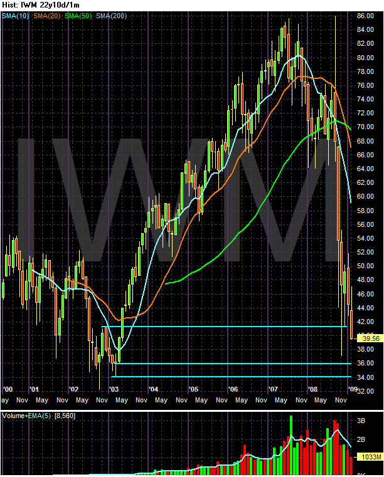
Task: Click the '02 year marker
Action: (x=74, y=389)
